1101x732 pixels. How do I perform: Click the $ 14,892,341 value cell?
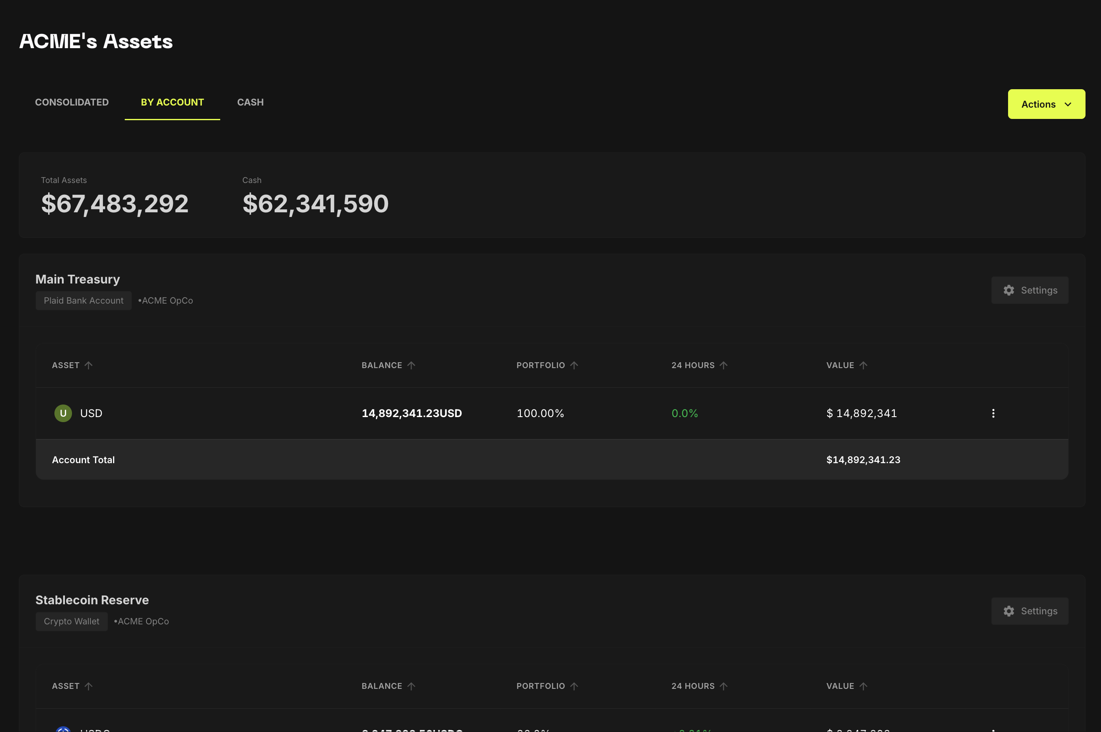862,413
